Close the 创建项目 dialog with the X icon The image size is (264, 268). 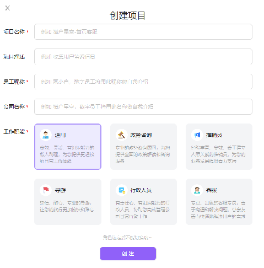click(8, 8)
